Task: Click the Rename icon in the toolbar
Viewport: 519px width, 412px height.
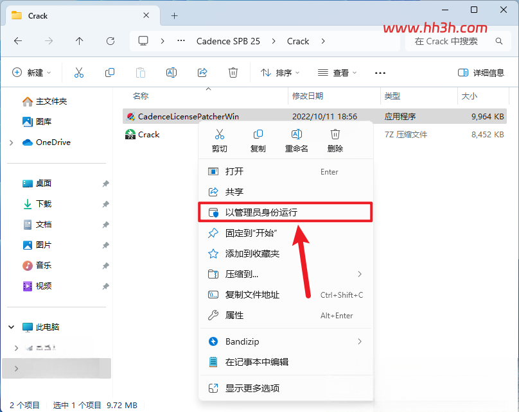Action: point(172,73)
